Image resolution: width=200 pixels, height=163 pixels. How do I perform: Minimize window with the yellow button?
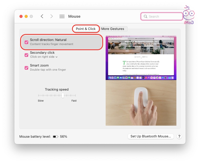[26, 16]
